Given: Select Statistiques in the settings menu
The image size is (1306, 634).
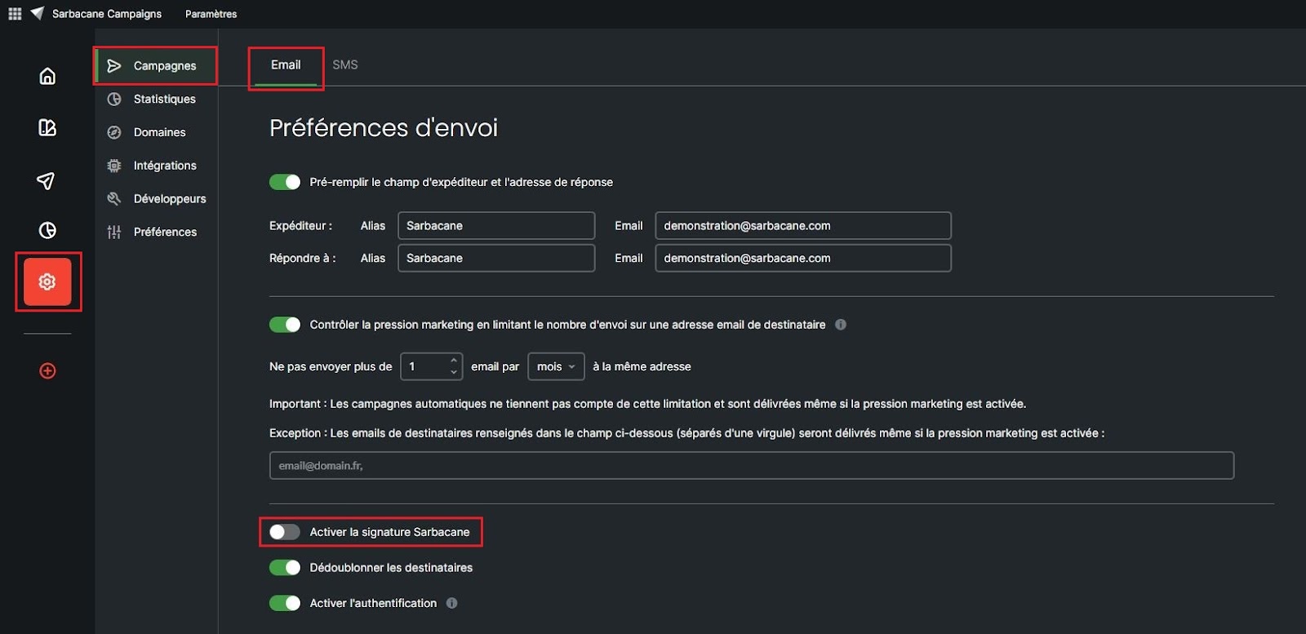Looking at the screenshot, I should [164, 99].
